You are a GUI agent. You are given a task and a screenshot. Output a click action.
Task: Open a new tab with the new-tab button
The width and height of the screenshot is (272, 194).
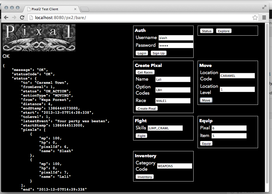tap(85, 9)
